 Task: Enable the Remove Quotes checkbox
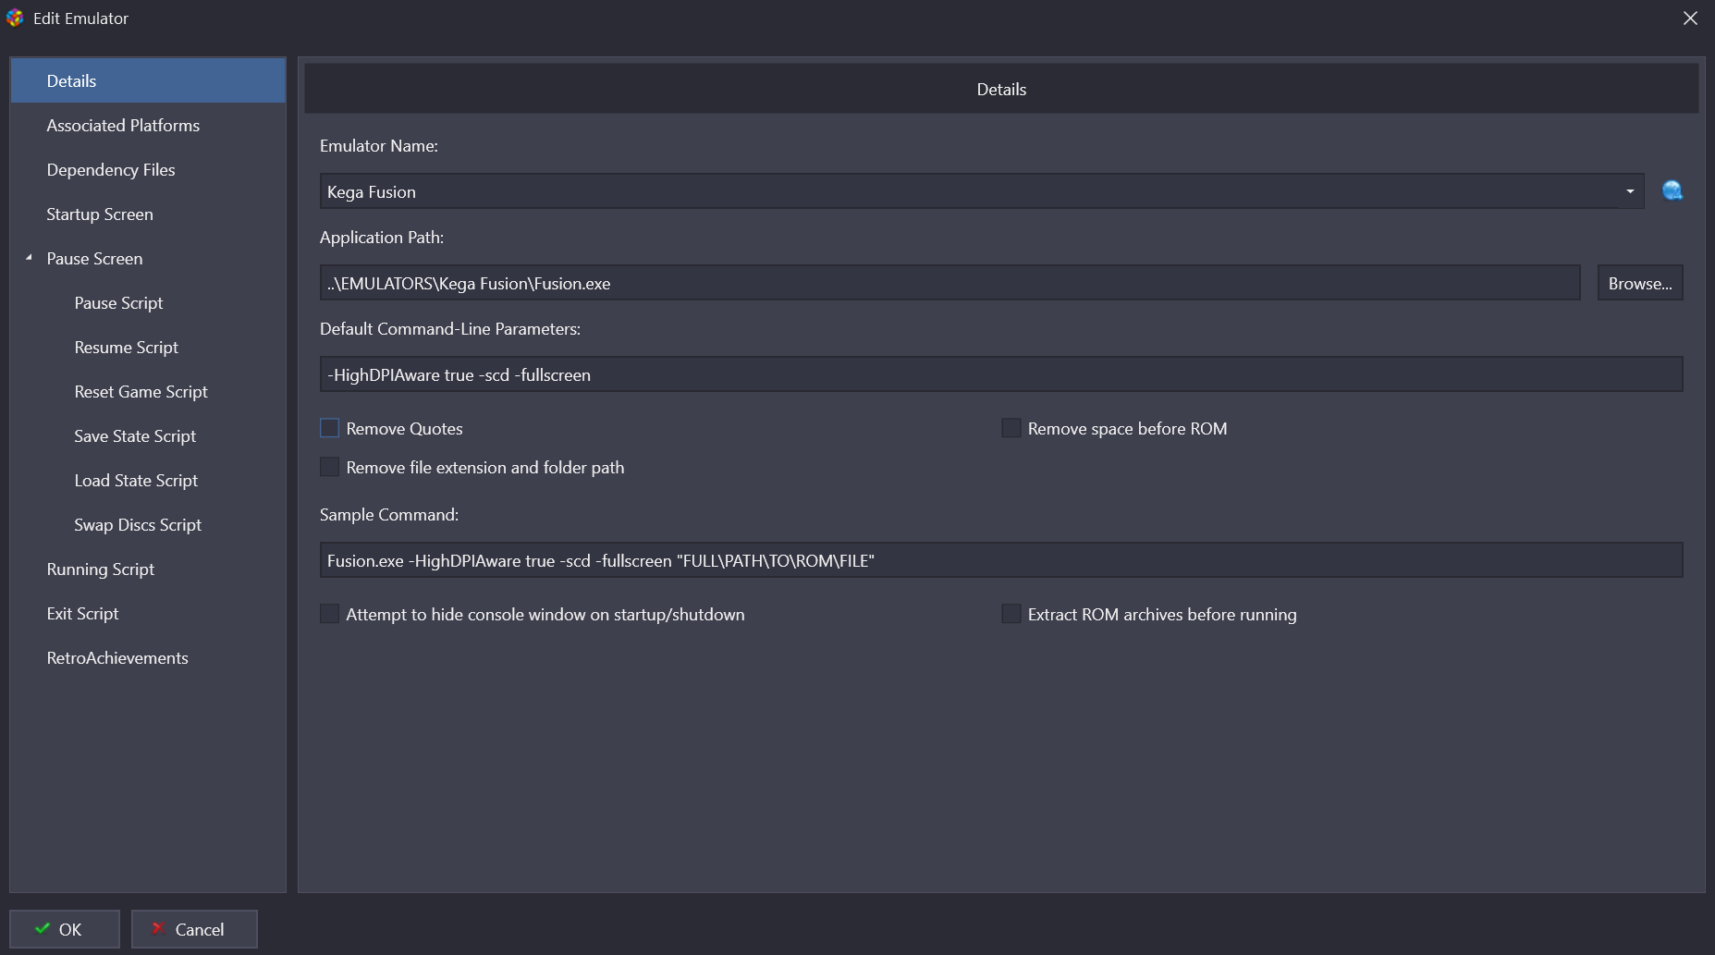[x=330, y=428]
